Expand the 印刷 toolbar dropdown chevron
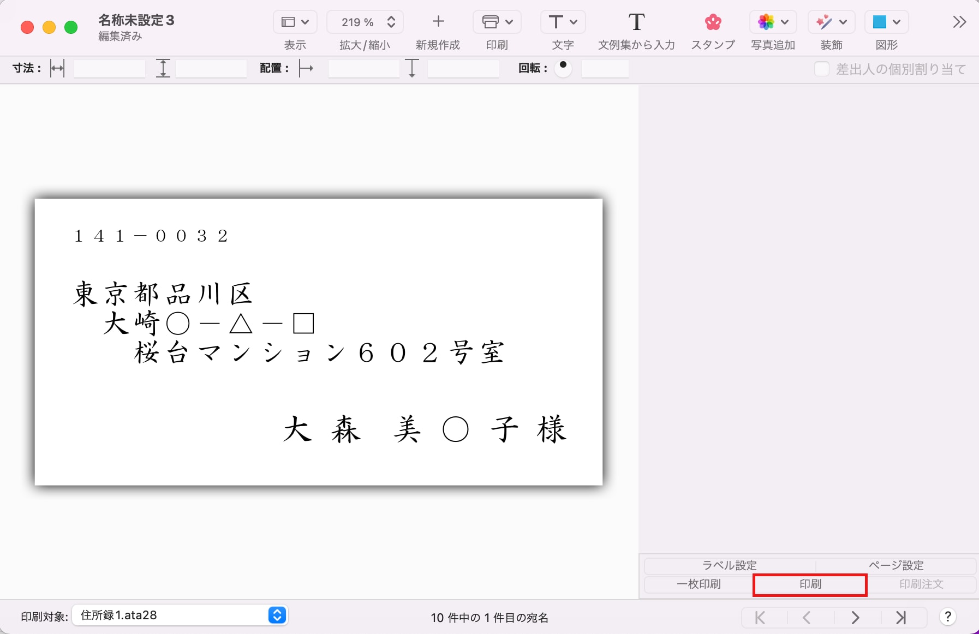 (x=509, y=22)
